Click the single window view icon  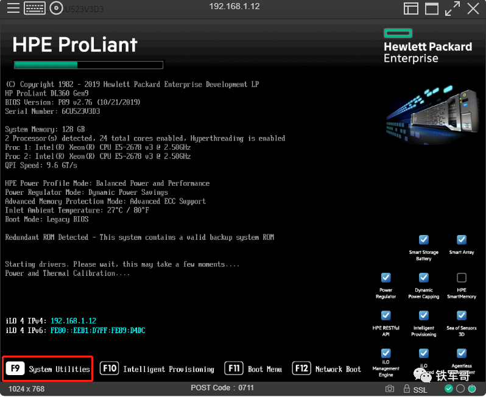pos(431,9)
